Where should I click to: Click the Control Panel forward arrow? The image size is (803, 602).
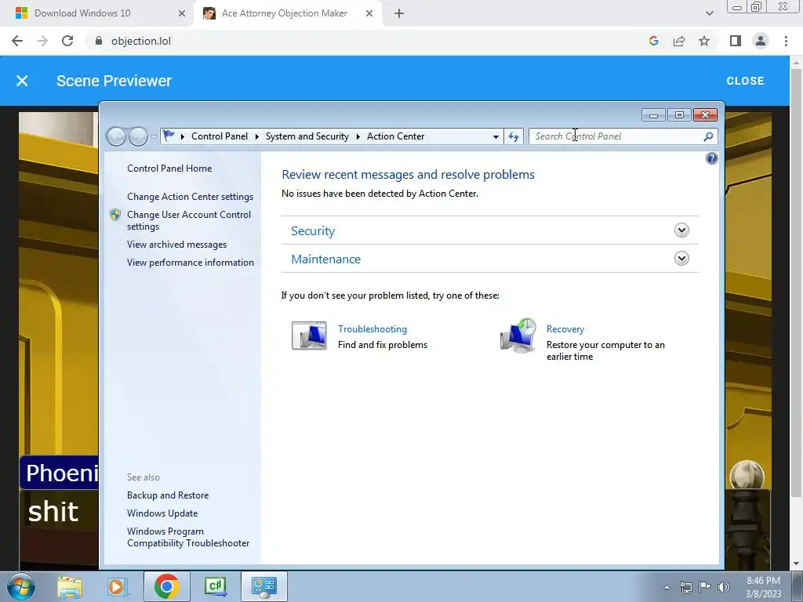click(x=138, y=136)
